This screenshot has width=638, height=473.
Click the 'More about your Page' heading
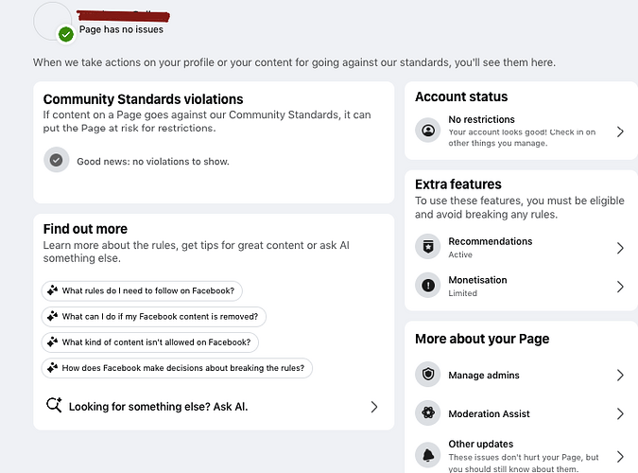(482, 339)
